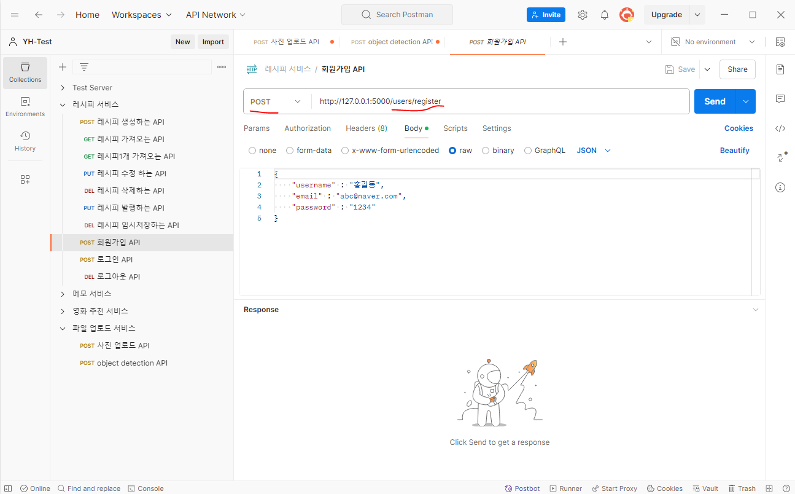The height and width of the screenshot is (494, 795).
Task: Open the JSON format dropdown
Action: coord(594,151)
